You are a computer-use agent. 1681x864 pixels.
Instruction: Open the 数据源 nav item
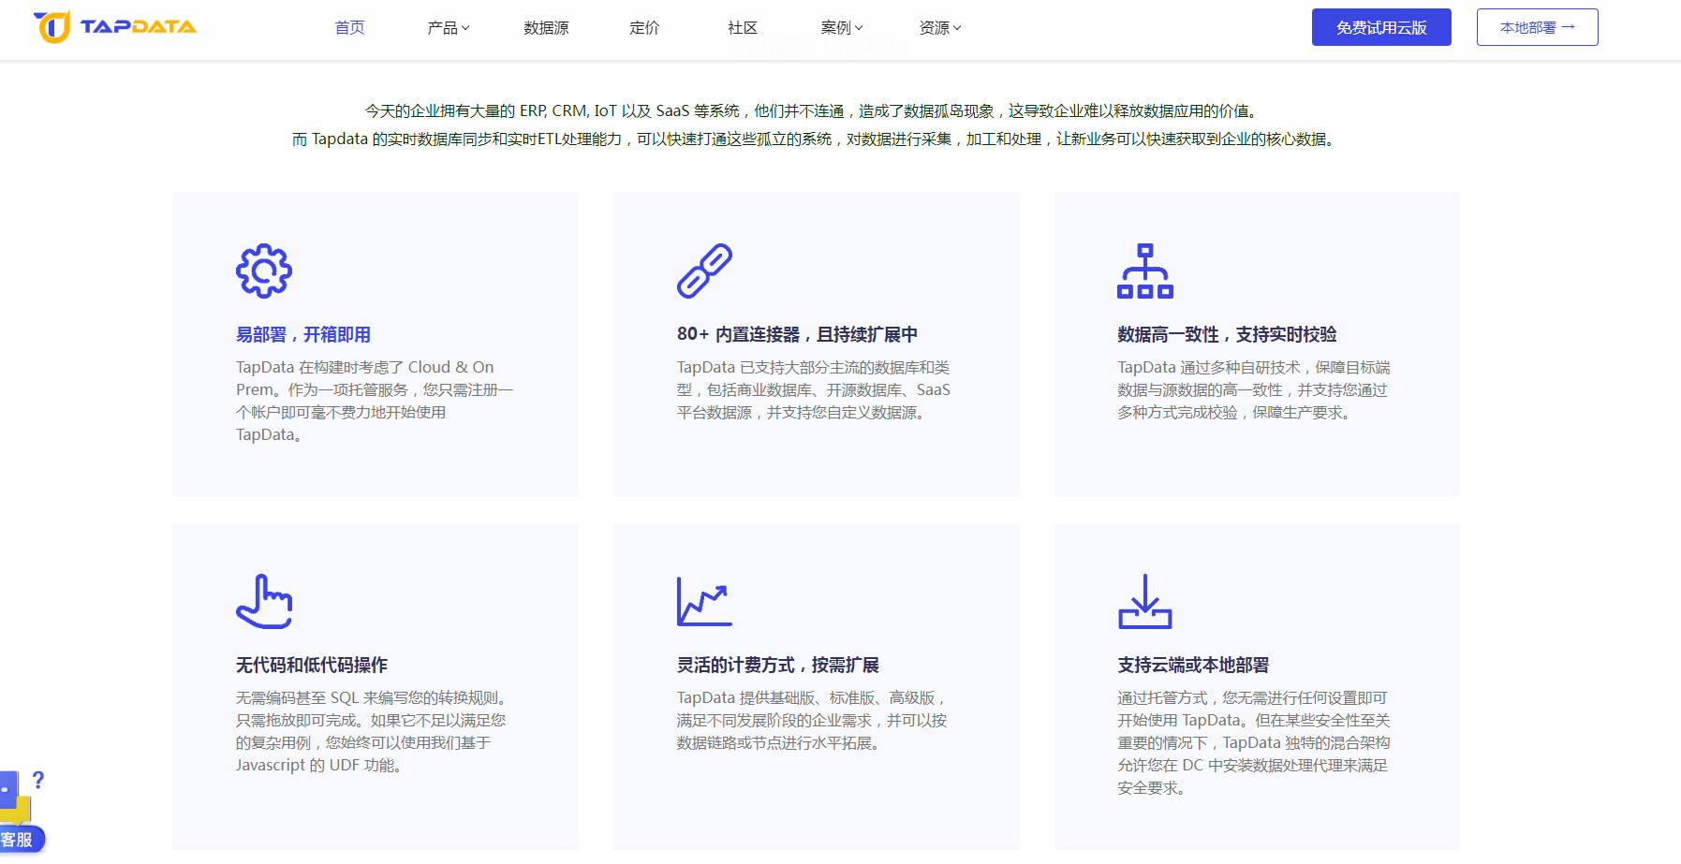547,28
